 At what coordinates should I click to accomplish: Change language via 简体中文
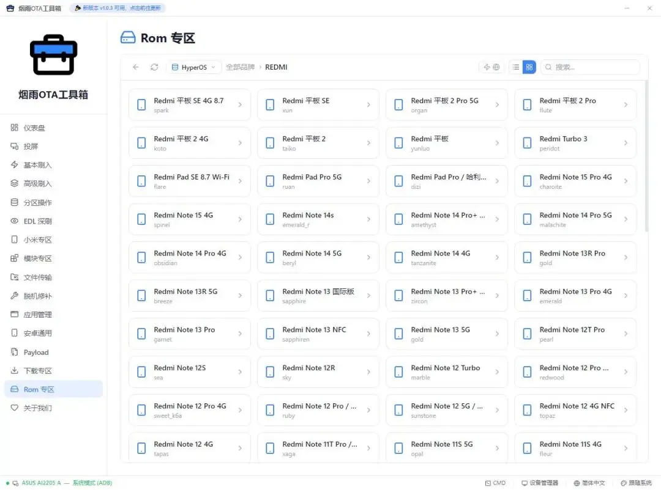589,483
